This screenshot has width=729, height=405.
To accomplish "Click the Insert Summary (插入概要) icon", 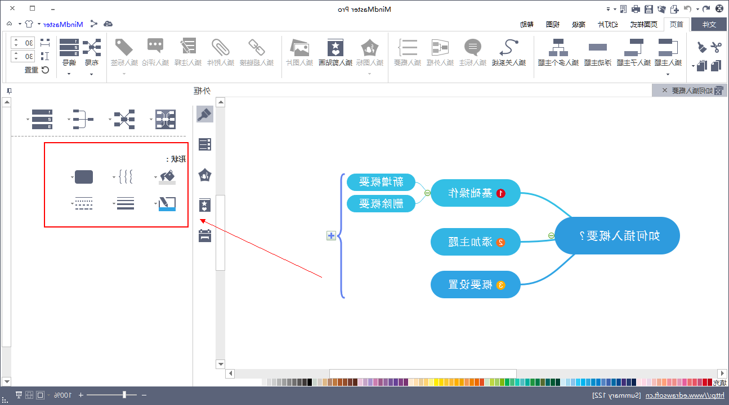I will (408, 47).
